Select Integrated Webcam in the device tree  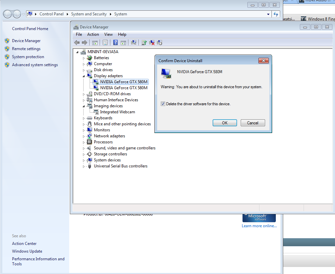coord(117,112)
